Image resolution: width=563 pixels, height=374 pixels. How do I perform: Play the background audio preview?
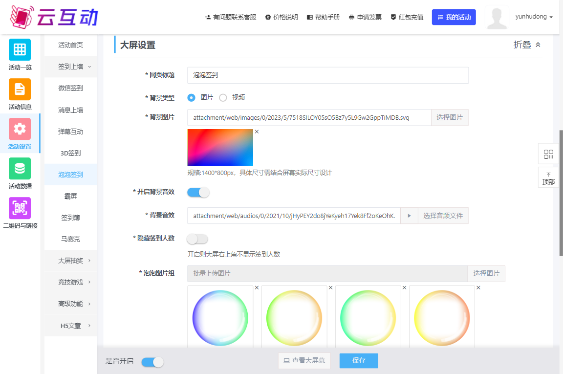410,216
